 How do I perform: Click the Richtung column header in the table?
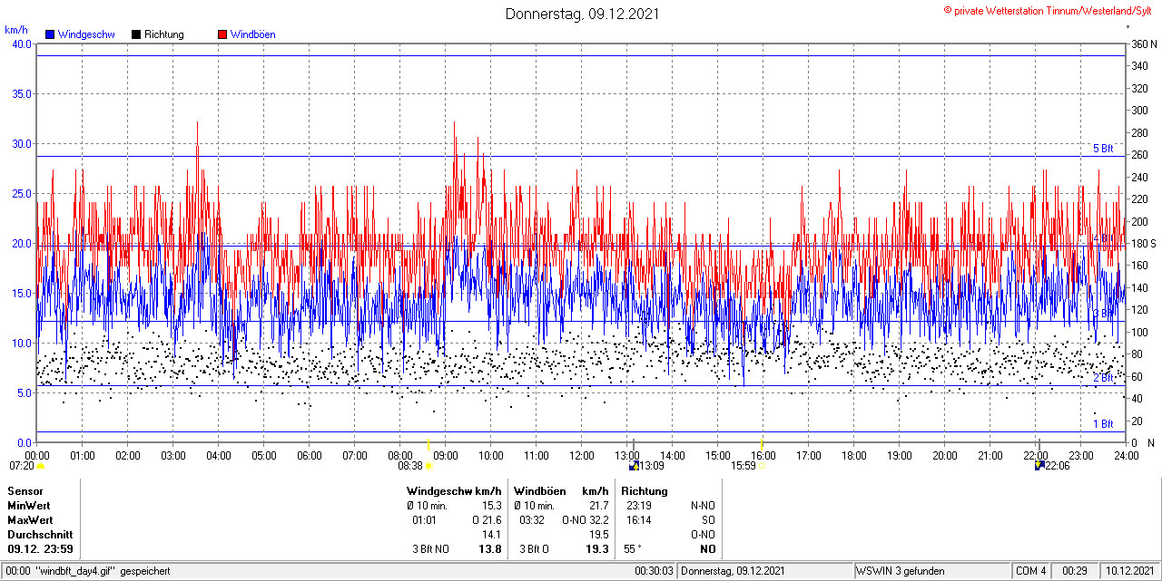click(645, 491)
